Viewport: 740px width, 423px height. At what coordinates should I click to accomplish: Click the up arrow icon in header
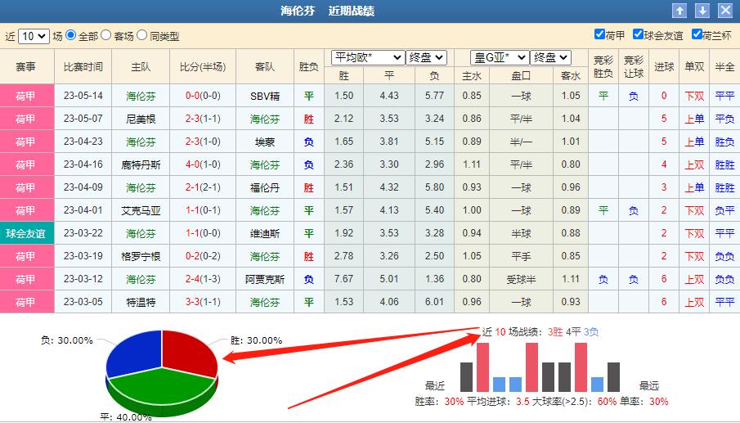679,11
